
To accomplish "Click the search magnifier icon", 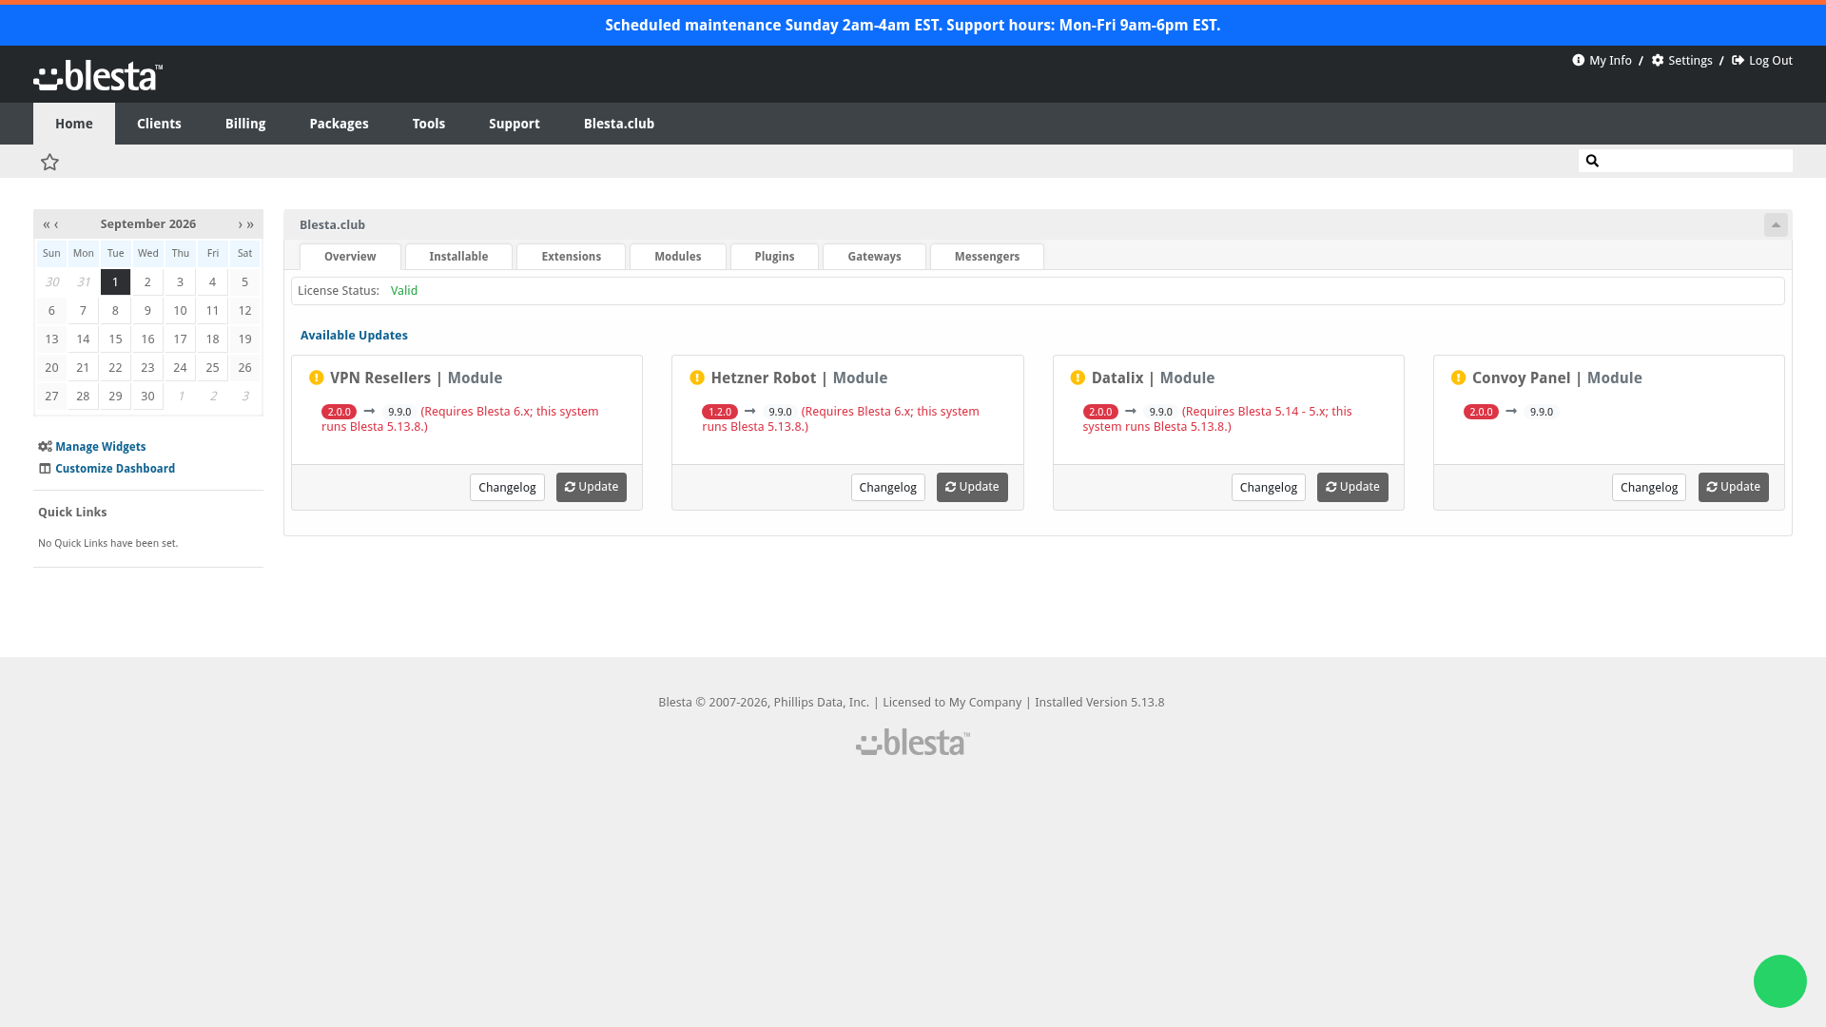I will 1592,161.
